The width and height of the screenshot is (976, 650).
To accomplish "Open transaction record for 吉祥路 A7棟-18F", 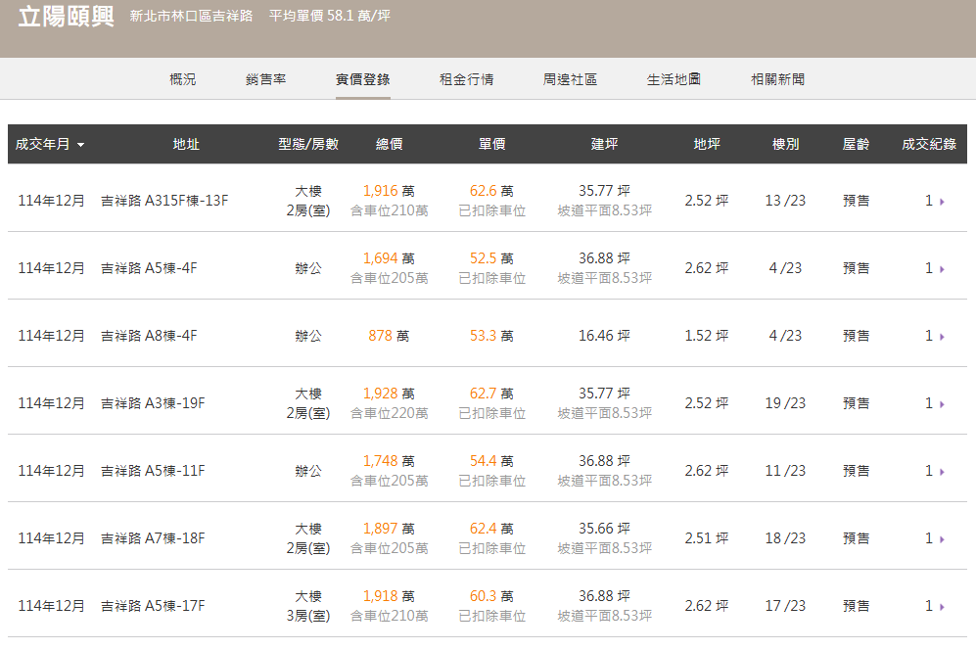I will (x=932, y=537).
